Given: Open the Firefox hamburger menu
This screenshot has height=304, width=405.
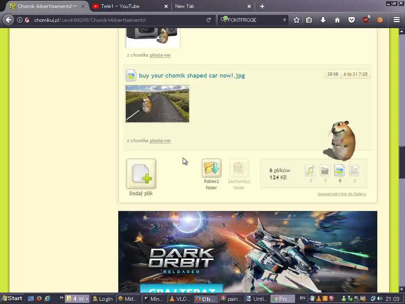Looking at the screenshot, I should click(397, 20).
